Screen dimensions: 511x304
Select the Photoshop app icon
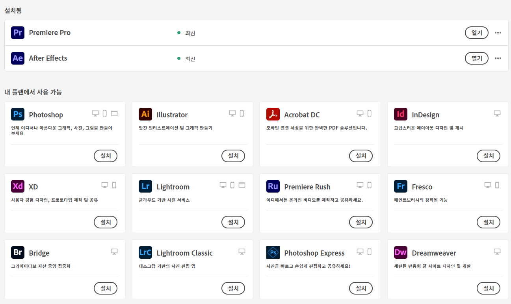point(18,114)
